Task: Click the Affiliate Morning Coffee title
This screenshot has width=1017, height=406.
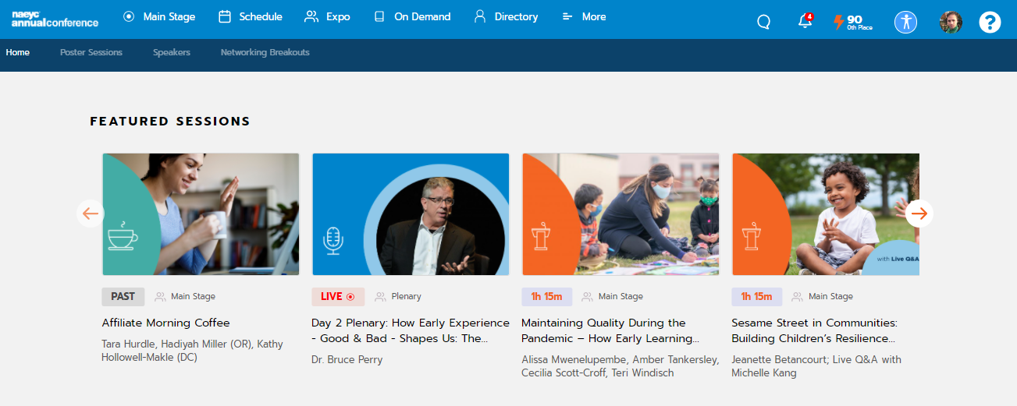Action: point(165,323)
